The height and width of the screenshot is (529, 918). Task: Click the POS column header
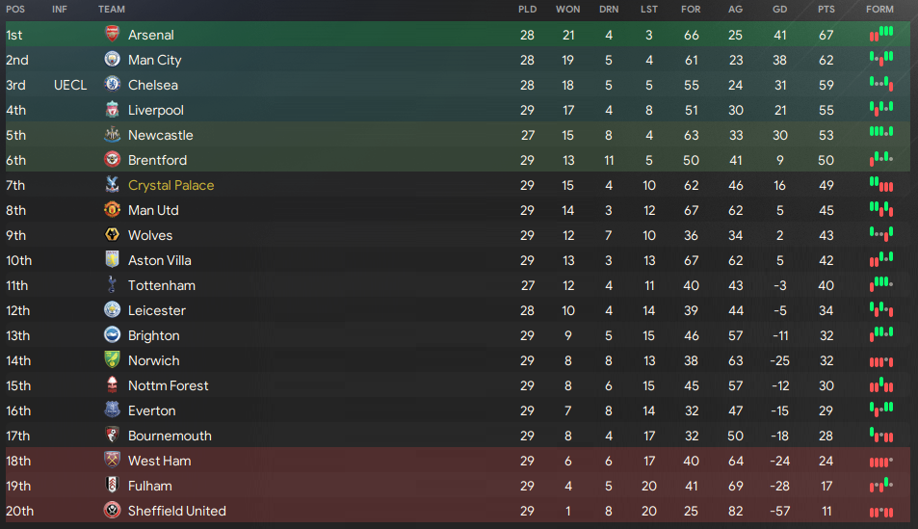point(15,10)
